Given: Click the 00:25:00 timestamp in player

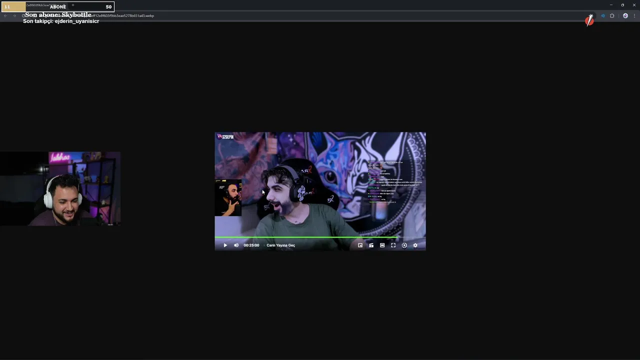Looking at the screenshot, I should click(x=251, y=245).
